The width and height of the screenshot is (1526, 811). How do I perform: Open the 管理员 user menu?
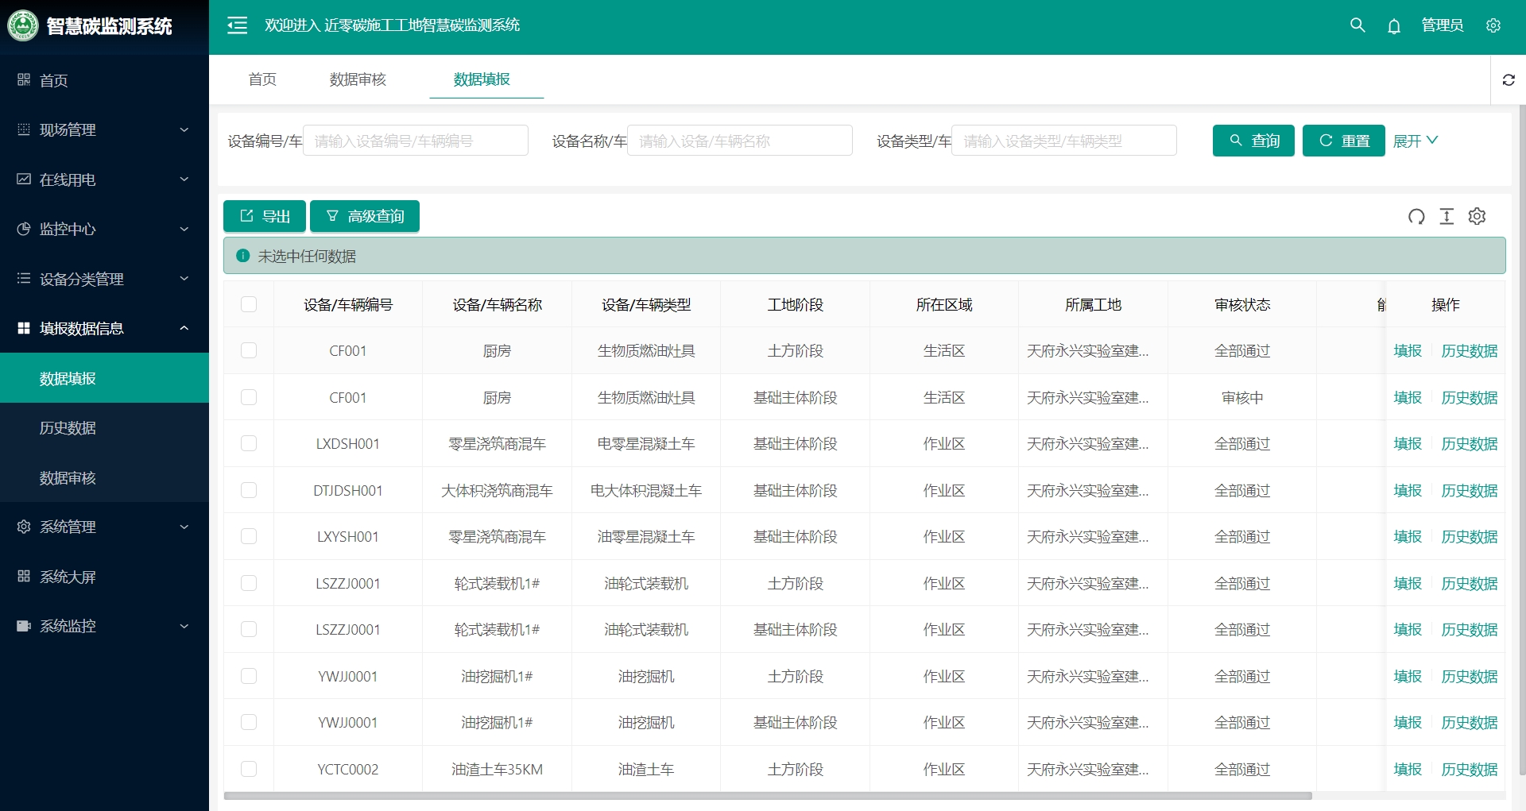click(1443, 25)
